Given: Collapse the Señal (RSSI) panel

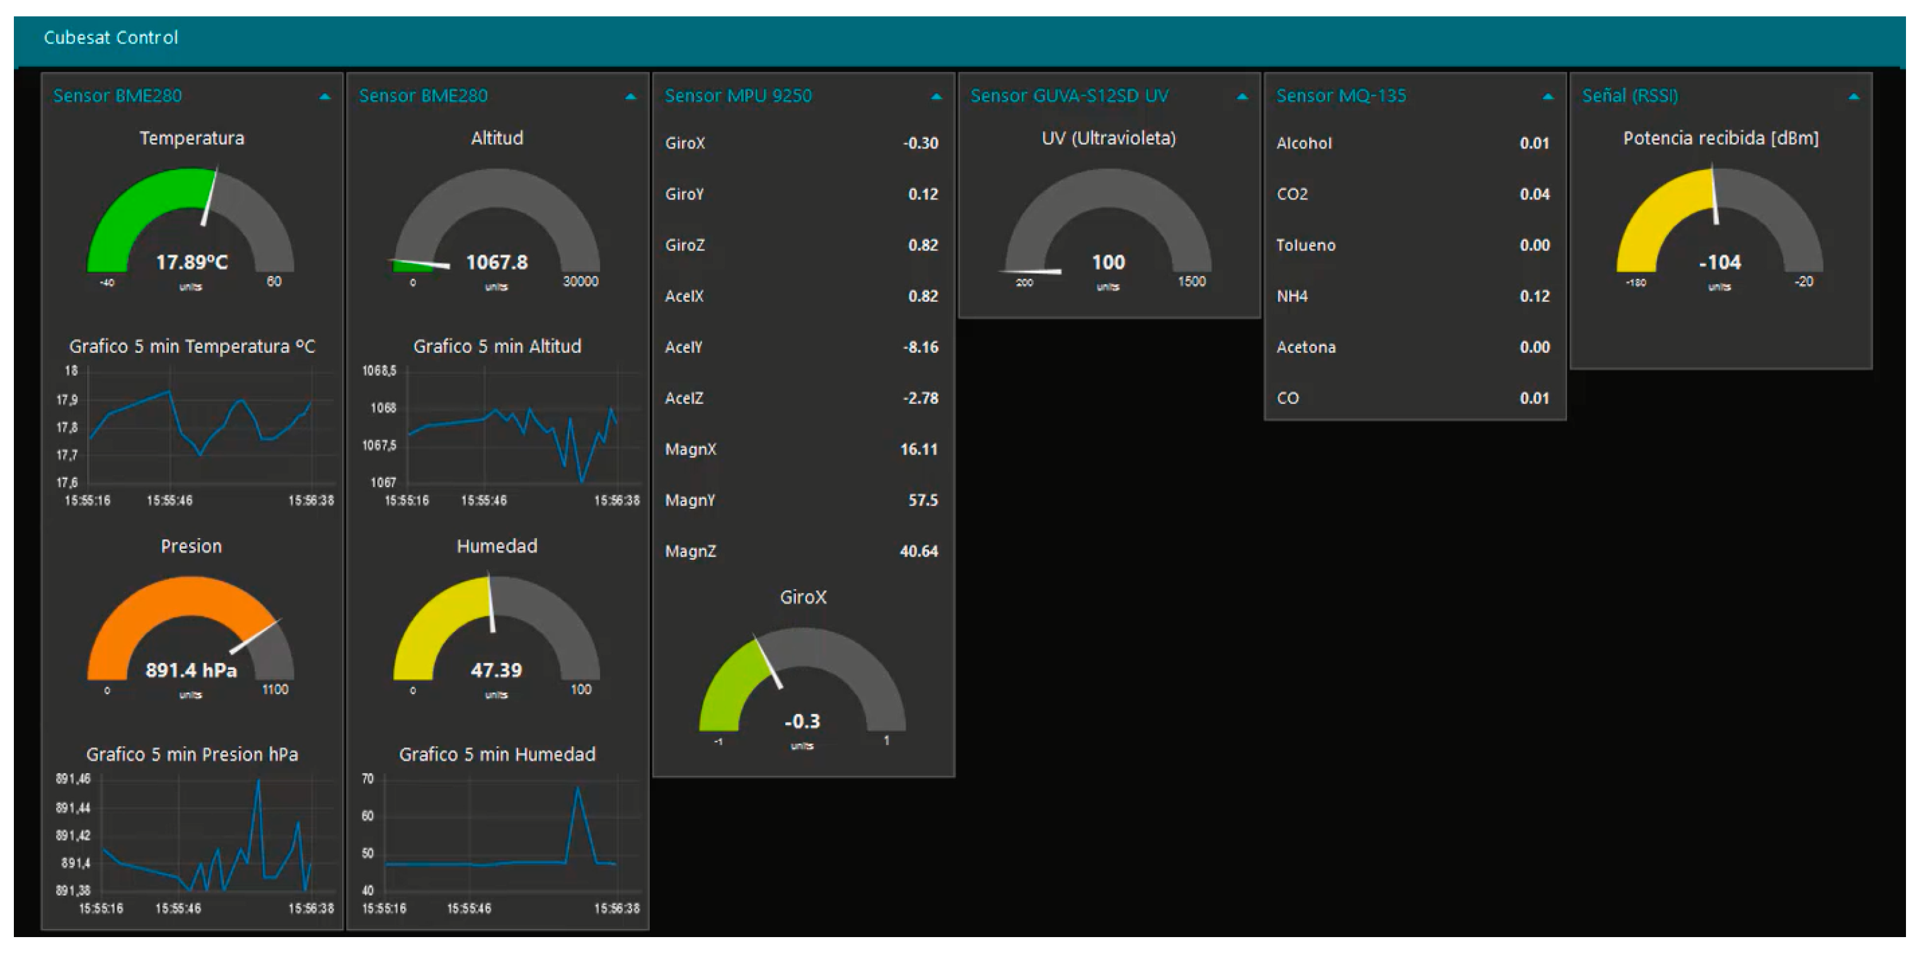Looking at the screenshot, I should coord(1854,97).
